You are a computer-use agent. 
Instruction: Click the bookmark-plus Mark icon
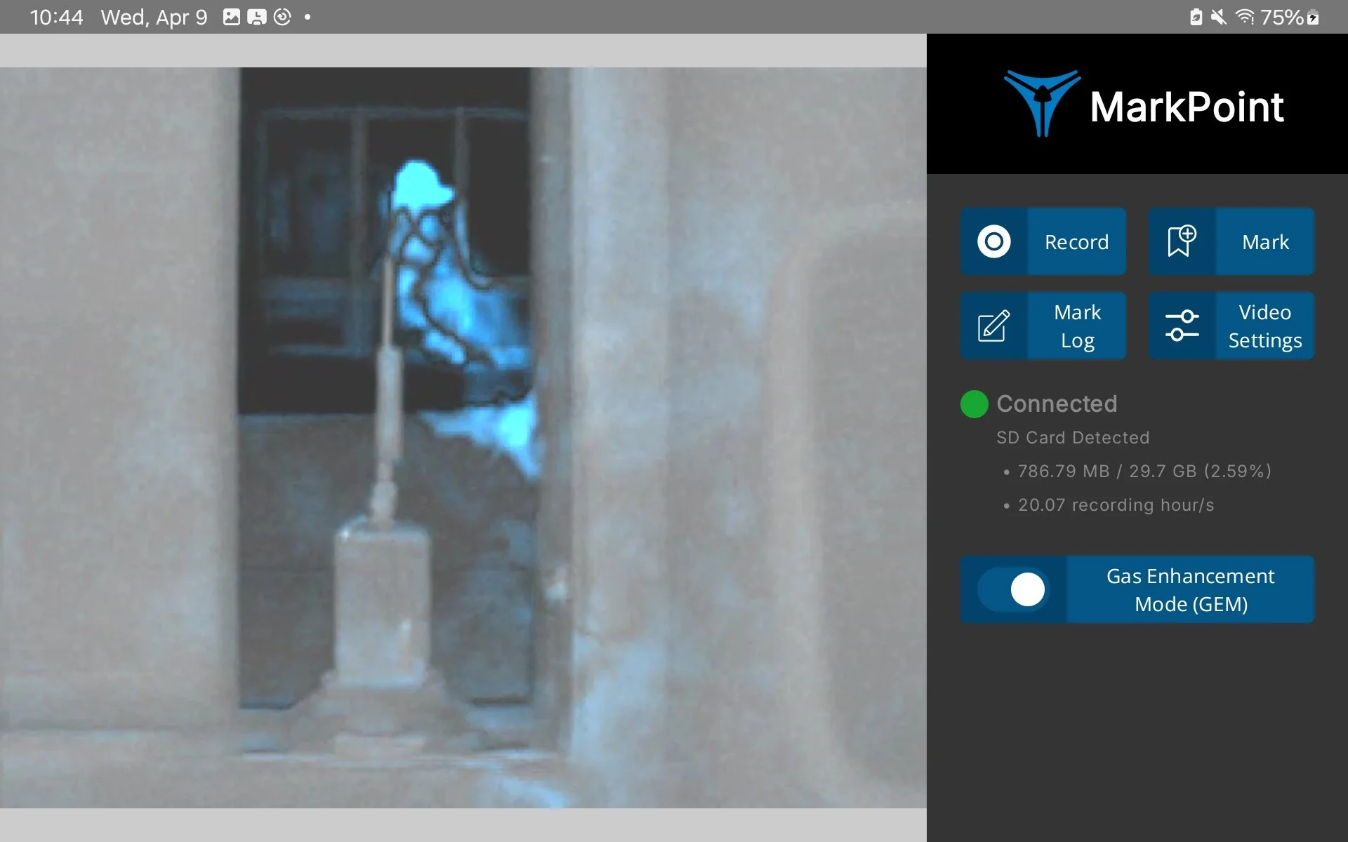pos(1182,241)
